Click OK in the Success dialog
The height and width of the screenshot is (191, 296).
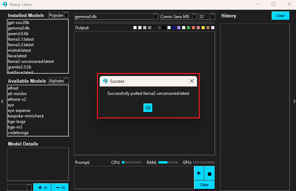[x=148, y=108]
